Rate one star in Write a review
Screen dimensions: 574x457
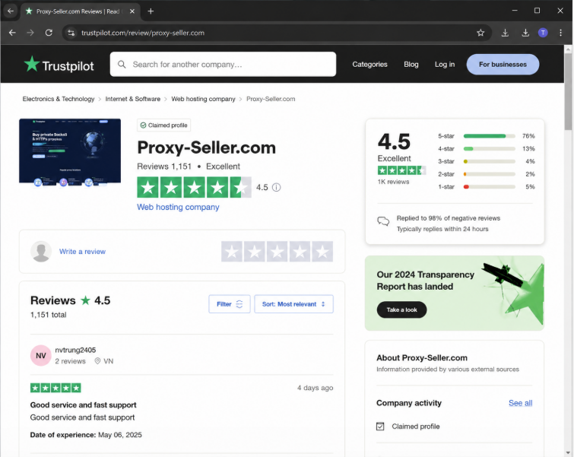(x=232, y=252)
